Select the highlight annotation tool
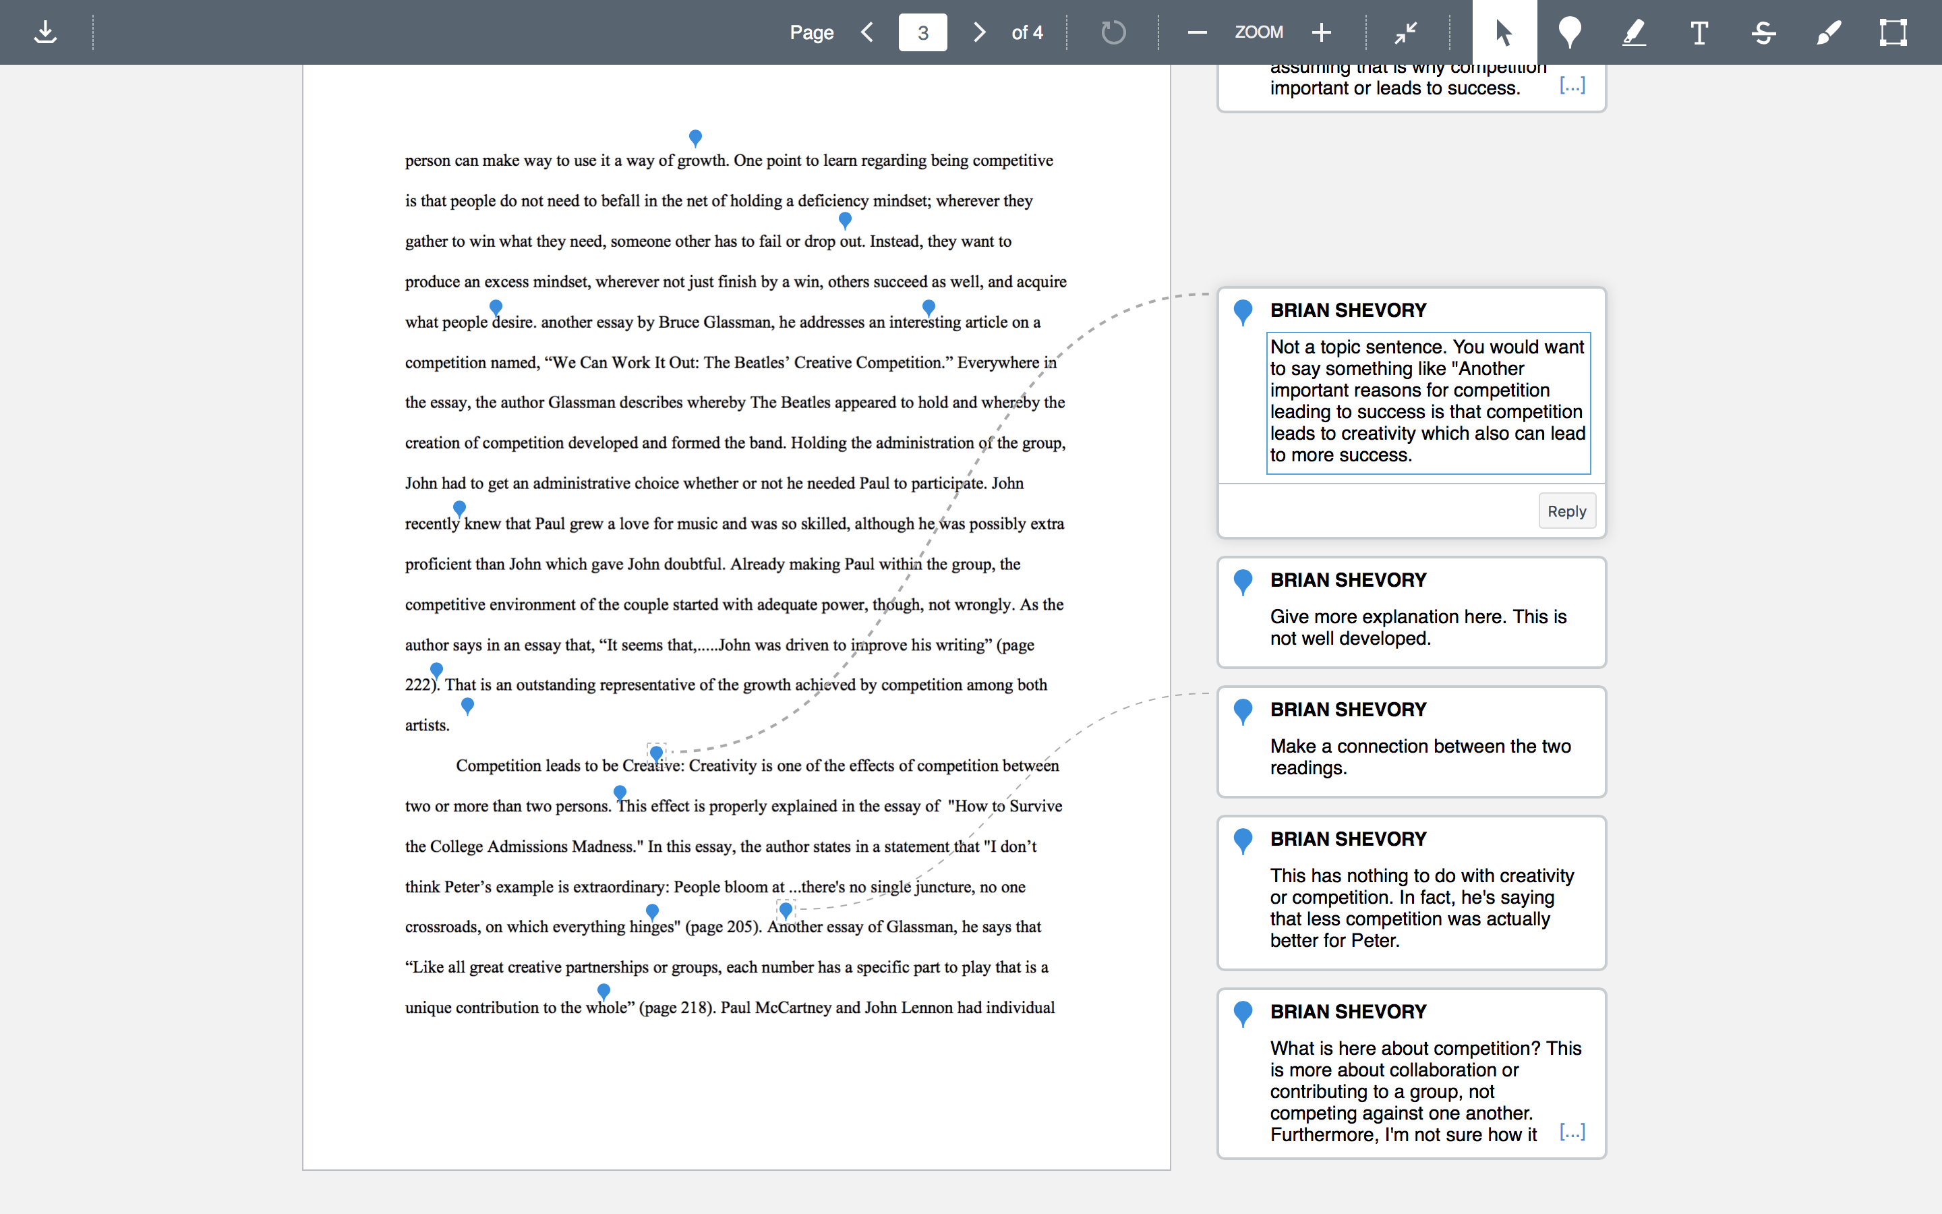Image resolution: width=1942 pixels, height=1214 pixels. [1635, 32]
